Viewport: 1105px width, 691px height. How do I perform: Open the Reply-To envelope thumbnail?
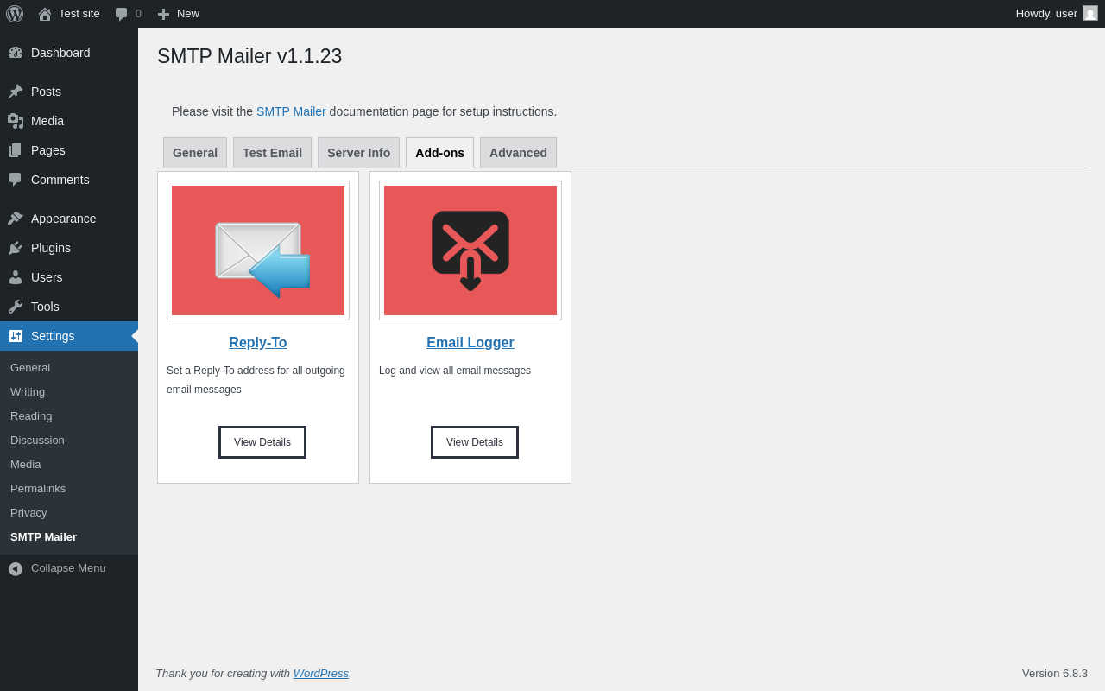pyautogui.click(x=258, y=250)
